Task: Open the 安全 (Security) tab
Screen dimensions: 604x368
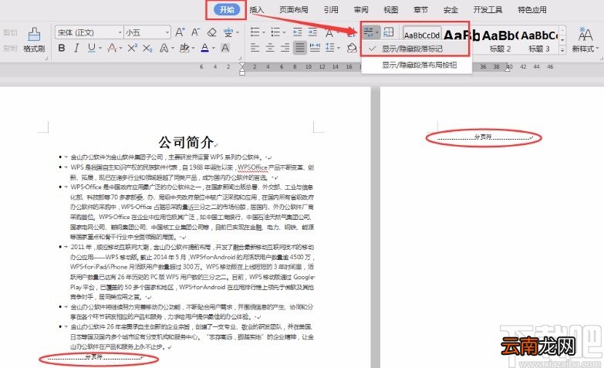Action: point(450,10)
